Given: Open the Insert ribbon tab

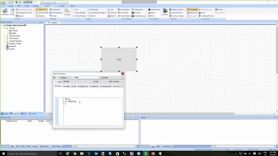Looking at the screenshot, I should click(x=27, y=6).
